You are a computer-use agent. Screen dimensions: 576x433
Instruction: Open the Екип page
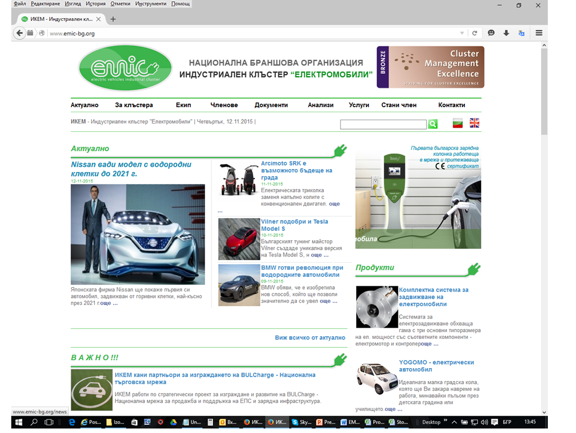click(x=183, y=105)
